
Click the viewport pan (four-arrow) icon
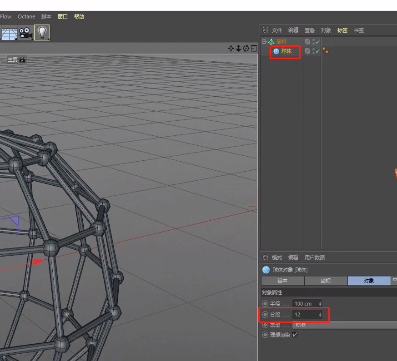(231, 49)
